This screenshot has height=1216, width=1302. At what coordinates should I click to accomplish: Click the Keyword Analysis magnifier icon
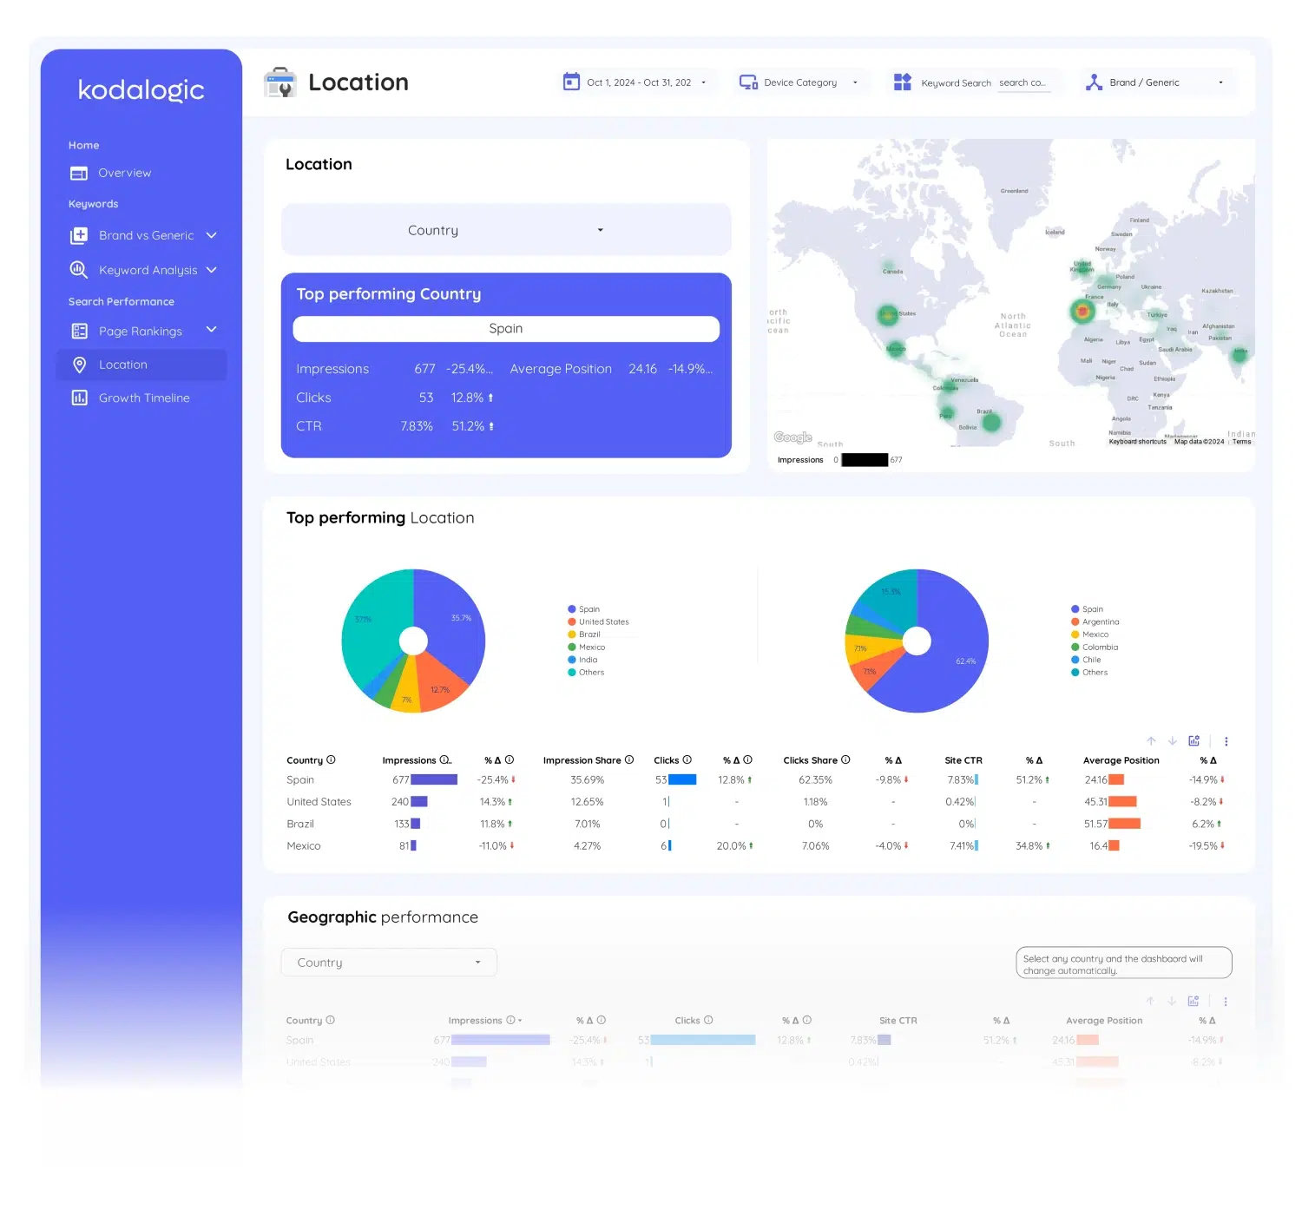coord(79,270)
